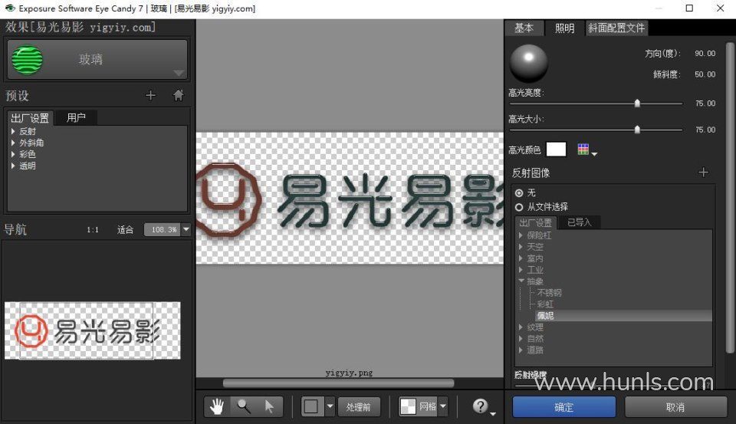
Task: Expand the 道路 reflection category
Action: (x=521, y=350)
